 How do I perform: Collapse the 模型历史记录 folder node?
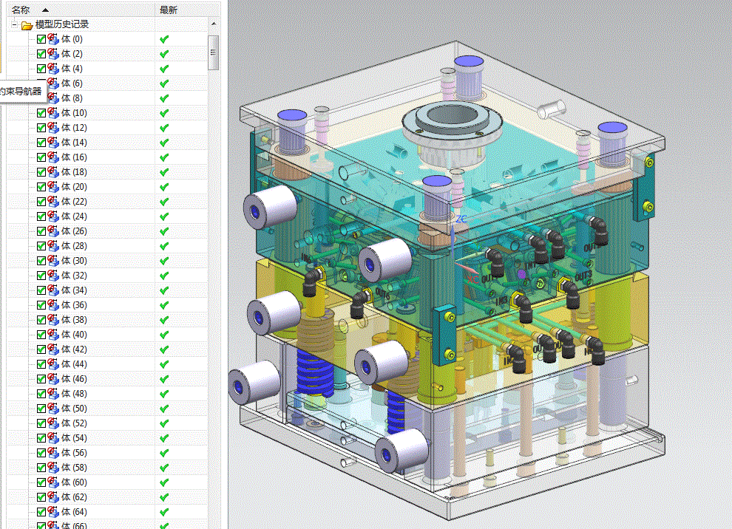(15, 24)
